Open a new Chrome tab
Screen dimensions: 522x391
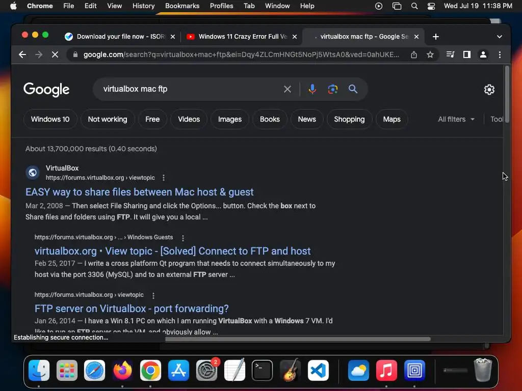tap(436, 37)
